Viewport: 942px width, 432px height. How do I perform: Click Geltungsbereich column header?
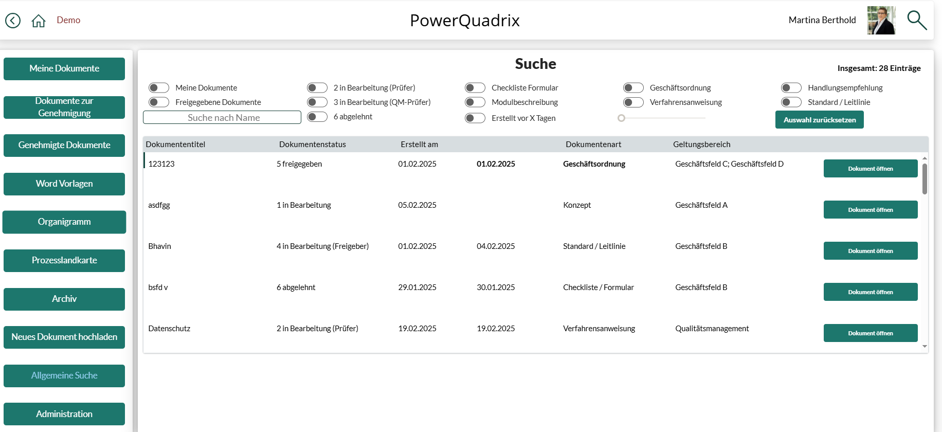(x=702, y=145)
